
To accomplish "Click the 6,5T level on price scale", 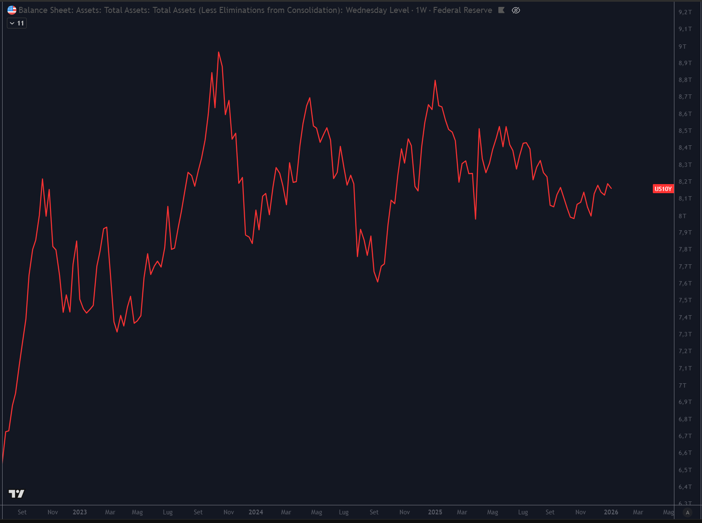I will 685,470.
